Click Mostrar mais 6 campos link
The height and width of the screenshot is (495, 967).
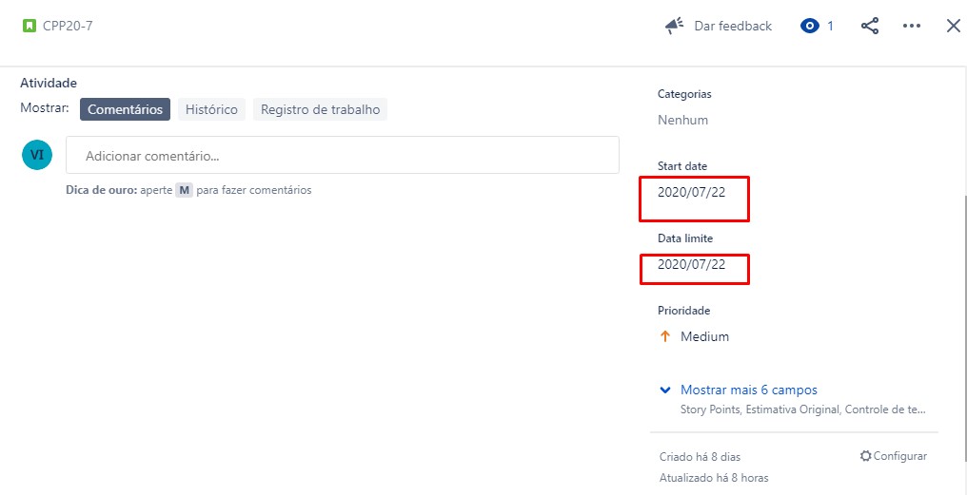(749, 390)
